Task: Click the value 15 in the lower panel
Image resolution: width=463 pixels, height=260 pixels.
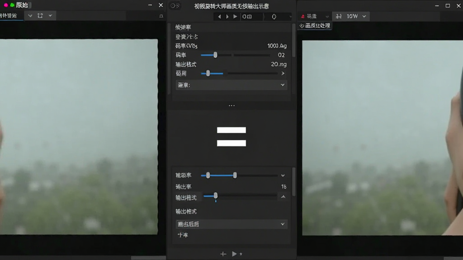Action: point(283,186)
